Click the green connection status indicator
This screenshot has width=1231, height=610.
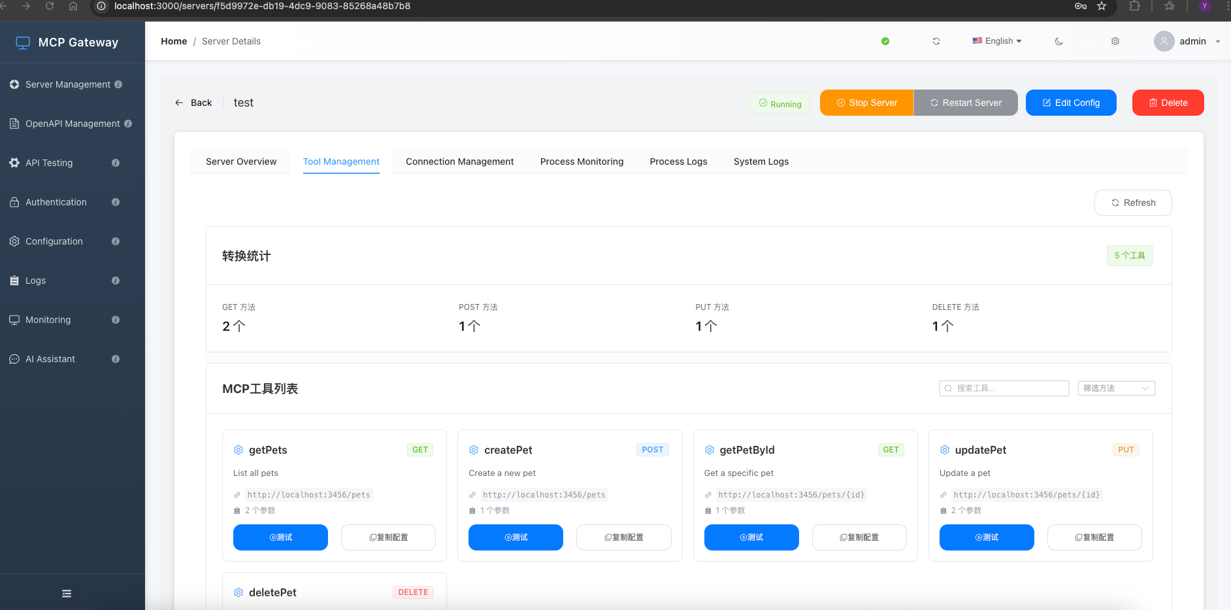point(885,41)
